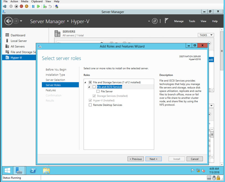Pause the virtual machine
225x182 pixels.
tap(33, 6)
